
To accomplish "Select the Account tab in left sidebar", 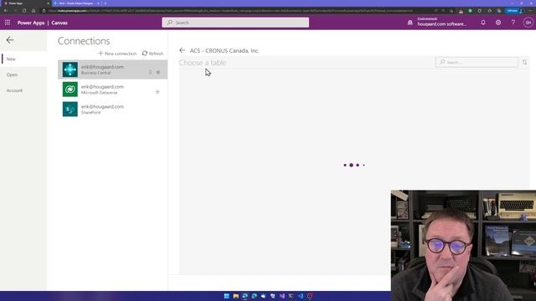I will [x=23, y=90].
